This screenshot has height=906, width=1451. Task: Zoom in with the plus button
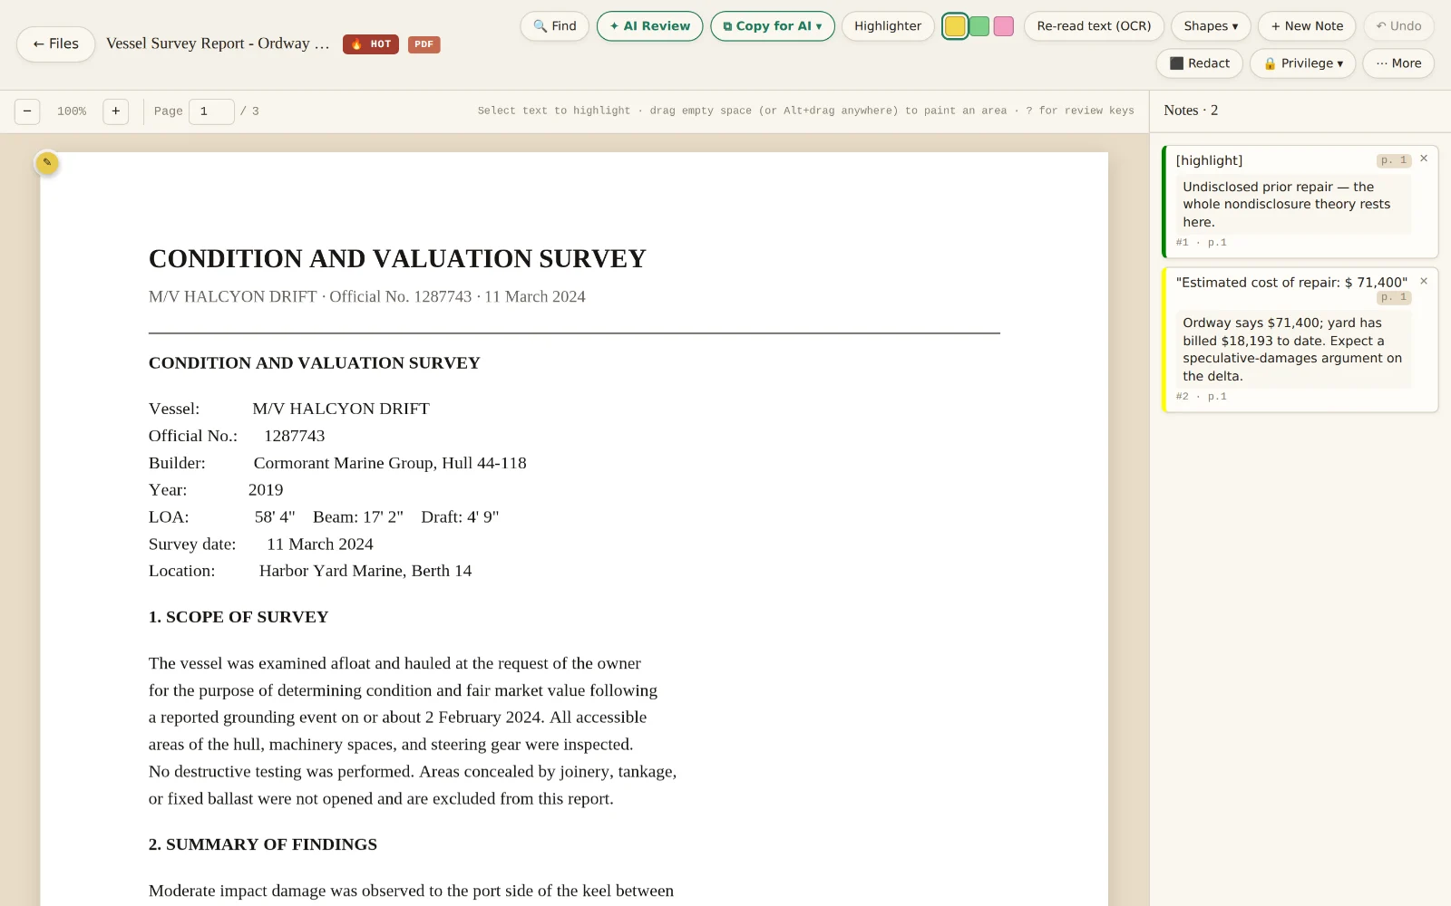pyautogui.click(x=115, y=111)
